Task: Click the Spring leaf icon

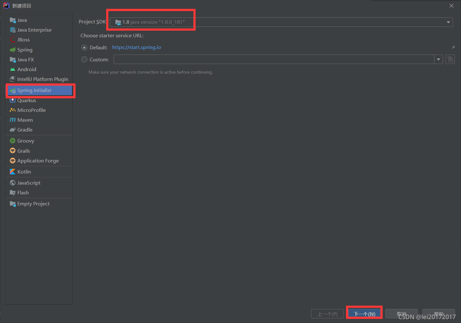Action: (x=13, y=50)
